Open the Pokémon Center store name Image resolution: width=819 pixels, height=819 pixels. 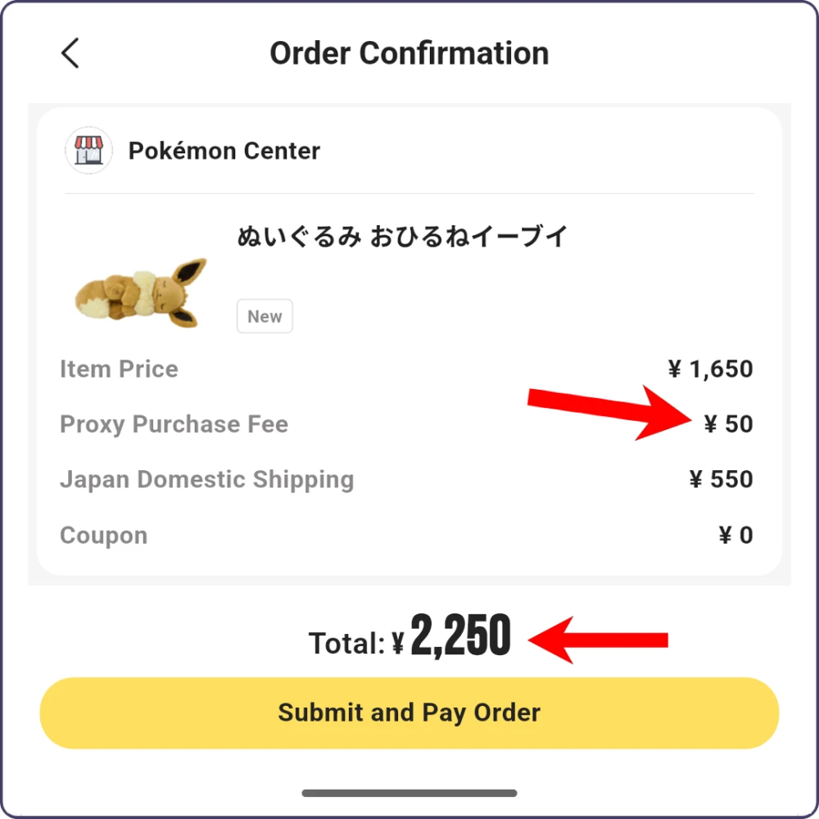coord(224,151)
